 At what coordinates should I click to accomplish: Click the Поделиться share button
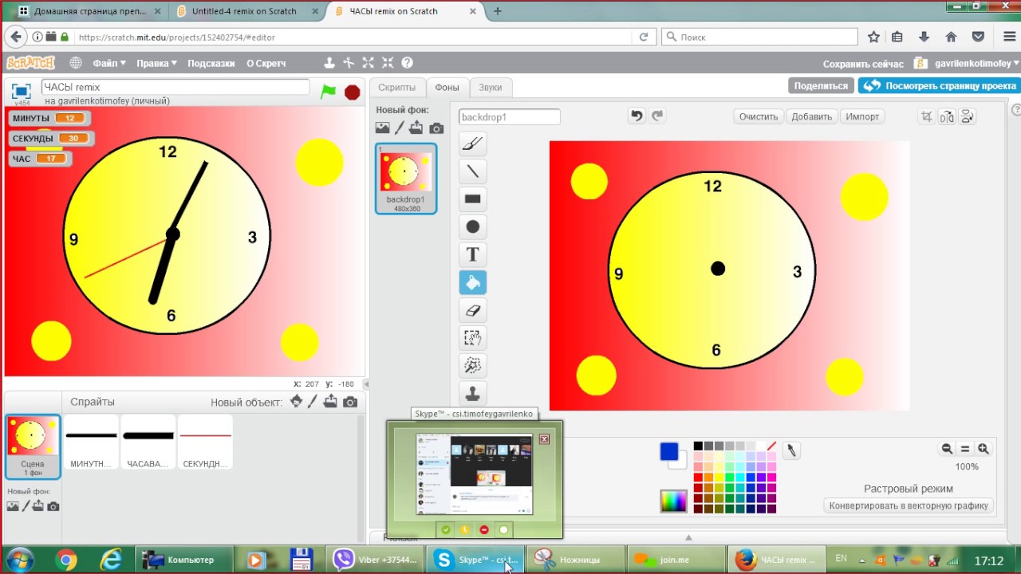821,86
